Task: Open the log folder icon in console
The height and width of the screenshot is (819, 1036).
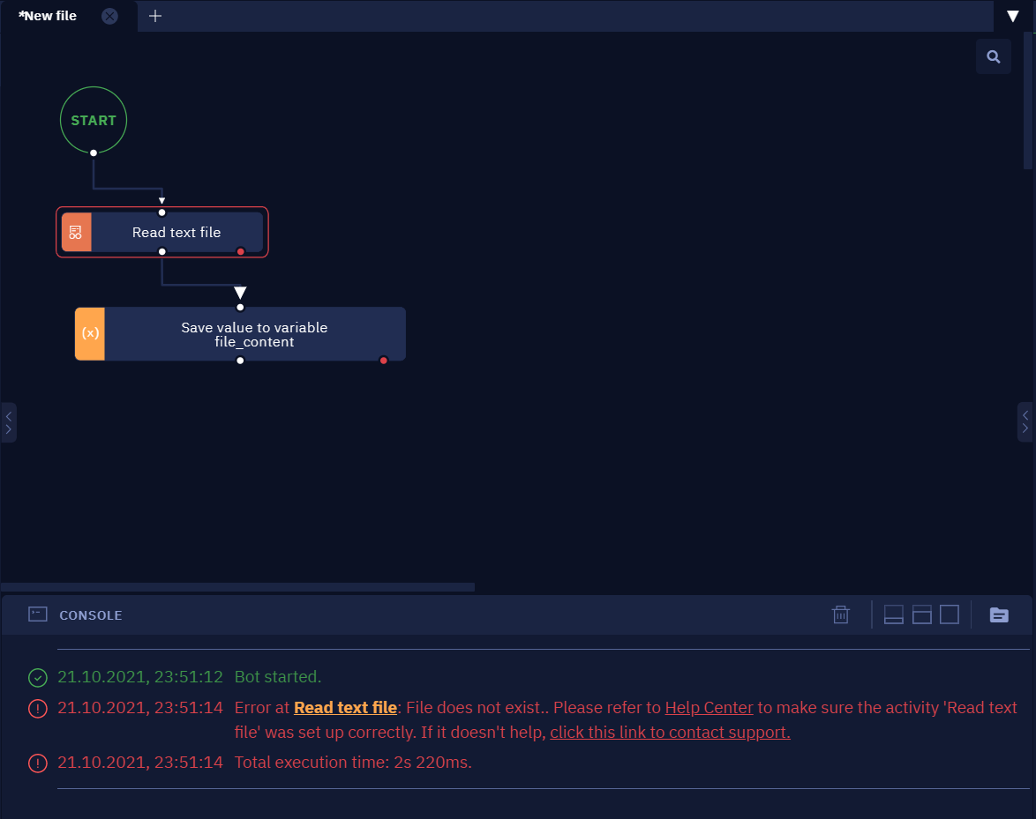Action: [999, 615]
